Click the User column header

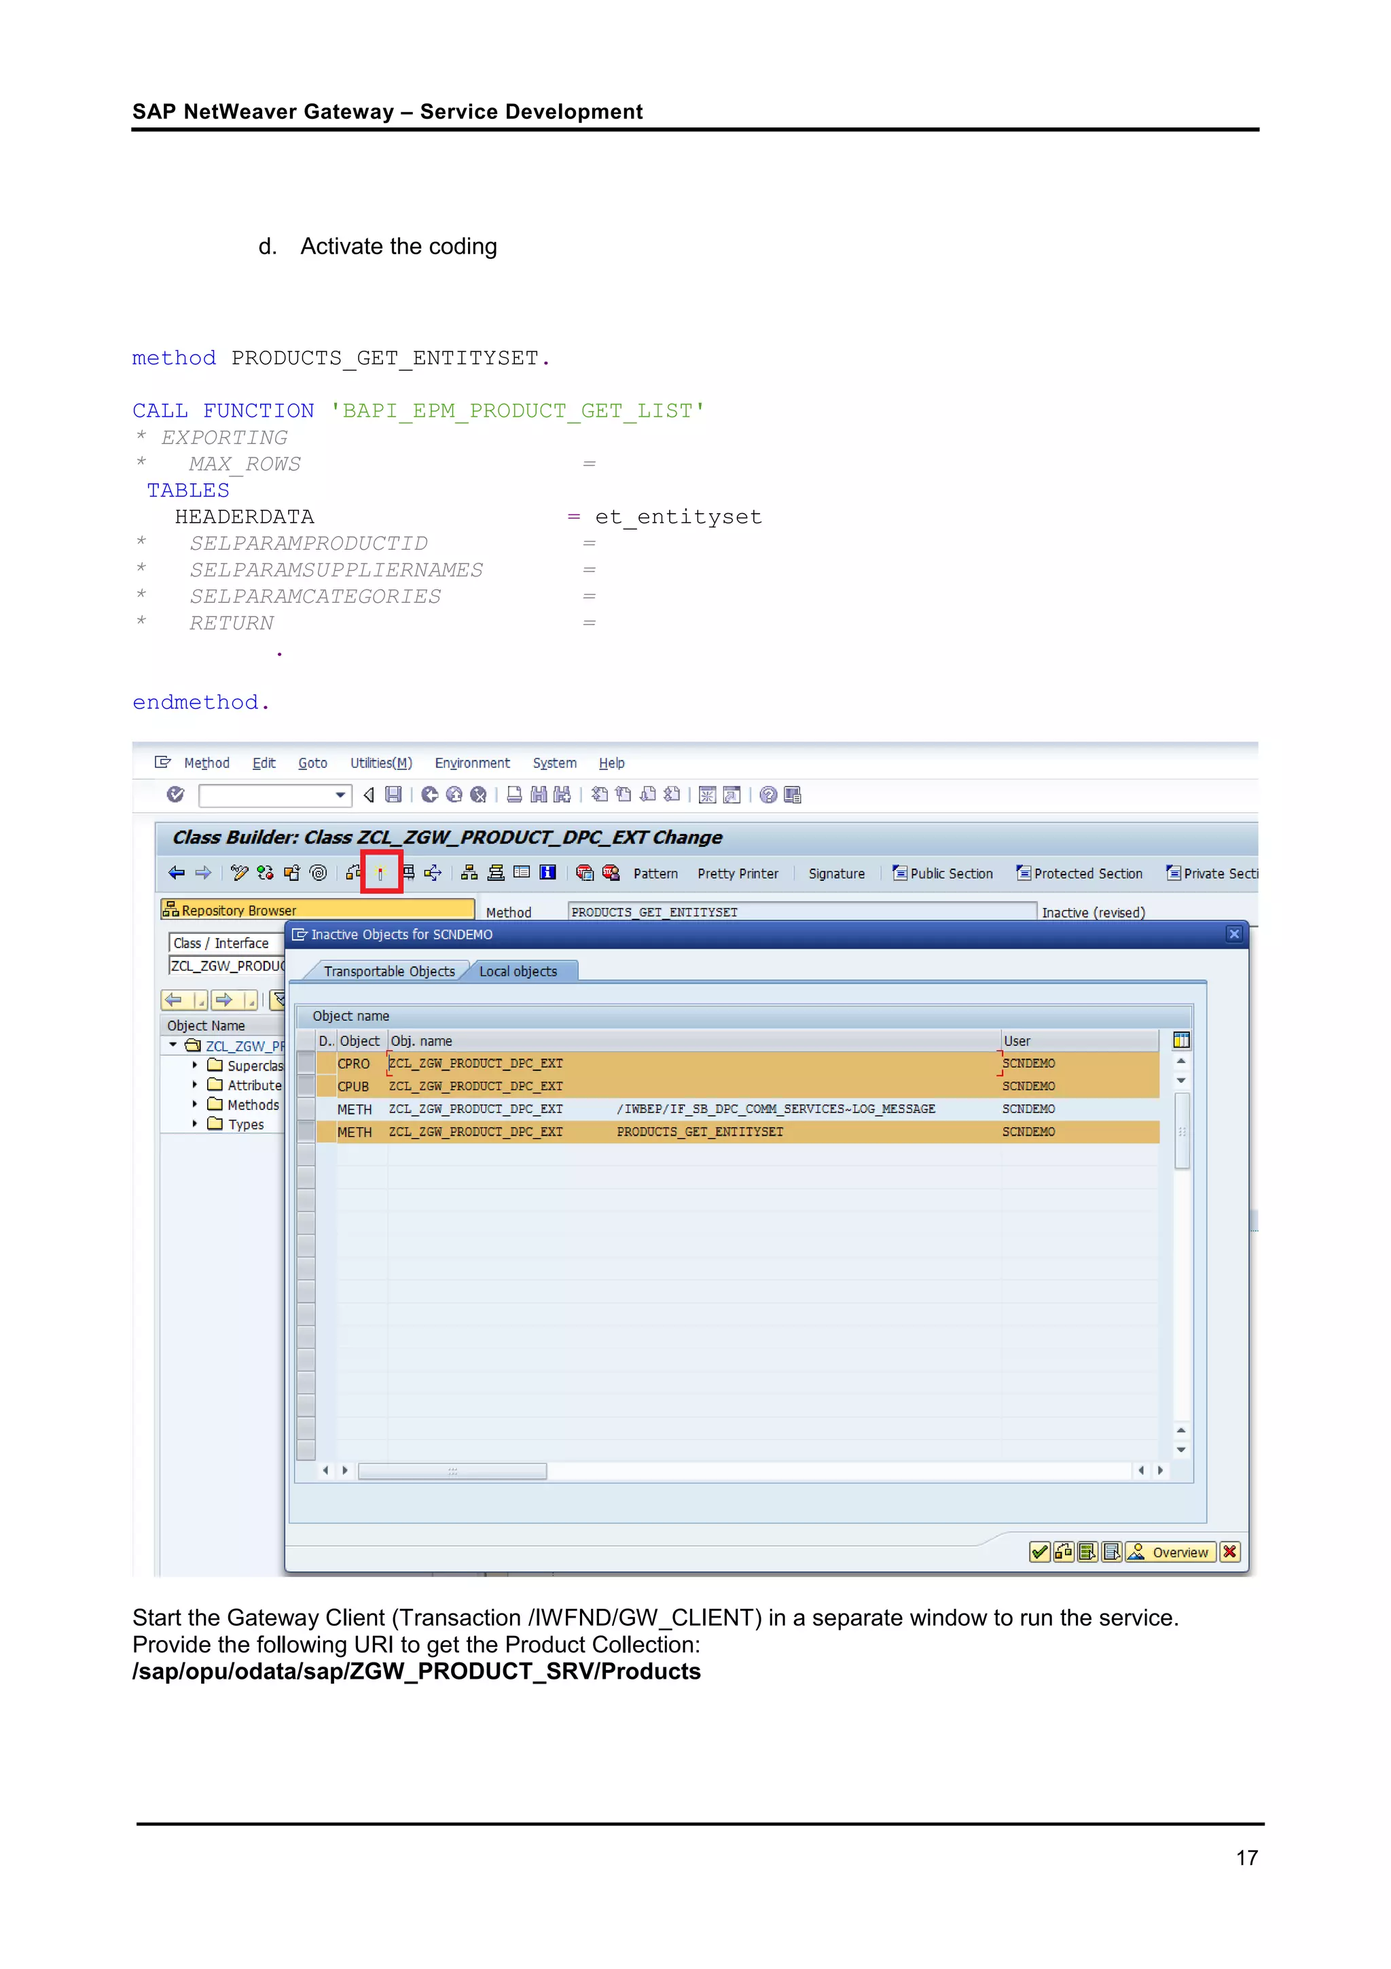tap(1079, 1041)
